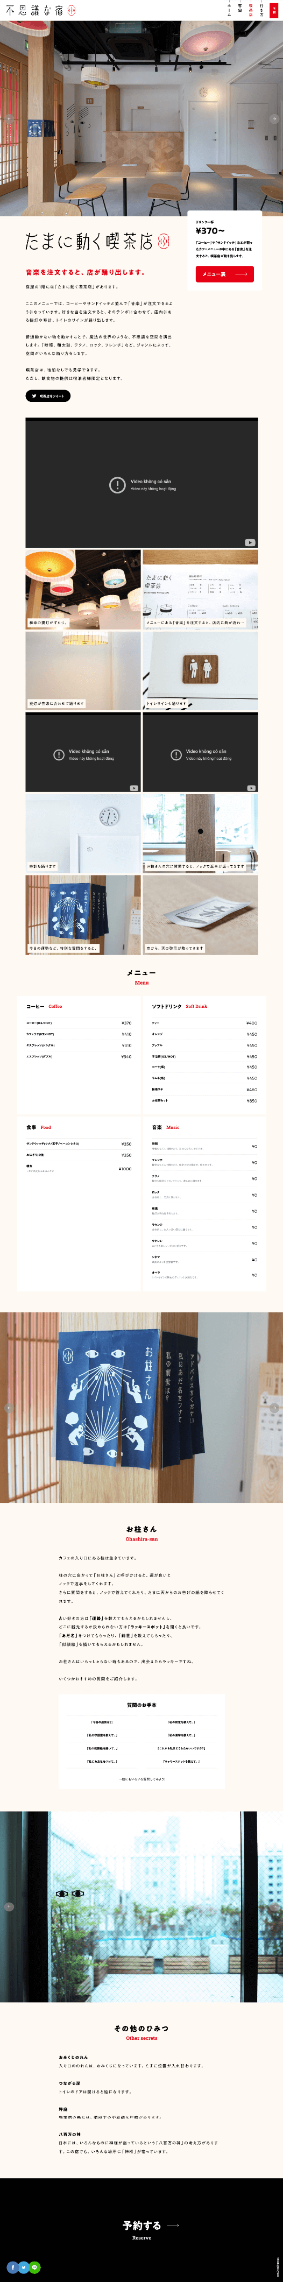The height and width of the screenshot is (2282, 283).
Task: Click the 質問のお手本 box title
Action: pos(142,1705)
